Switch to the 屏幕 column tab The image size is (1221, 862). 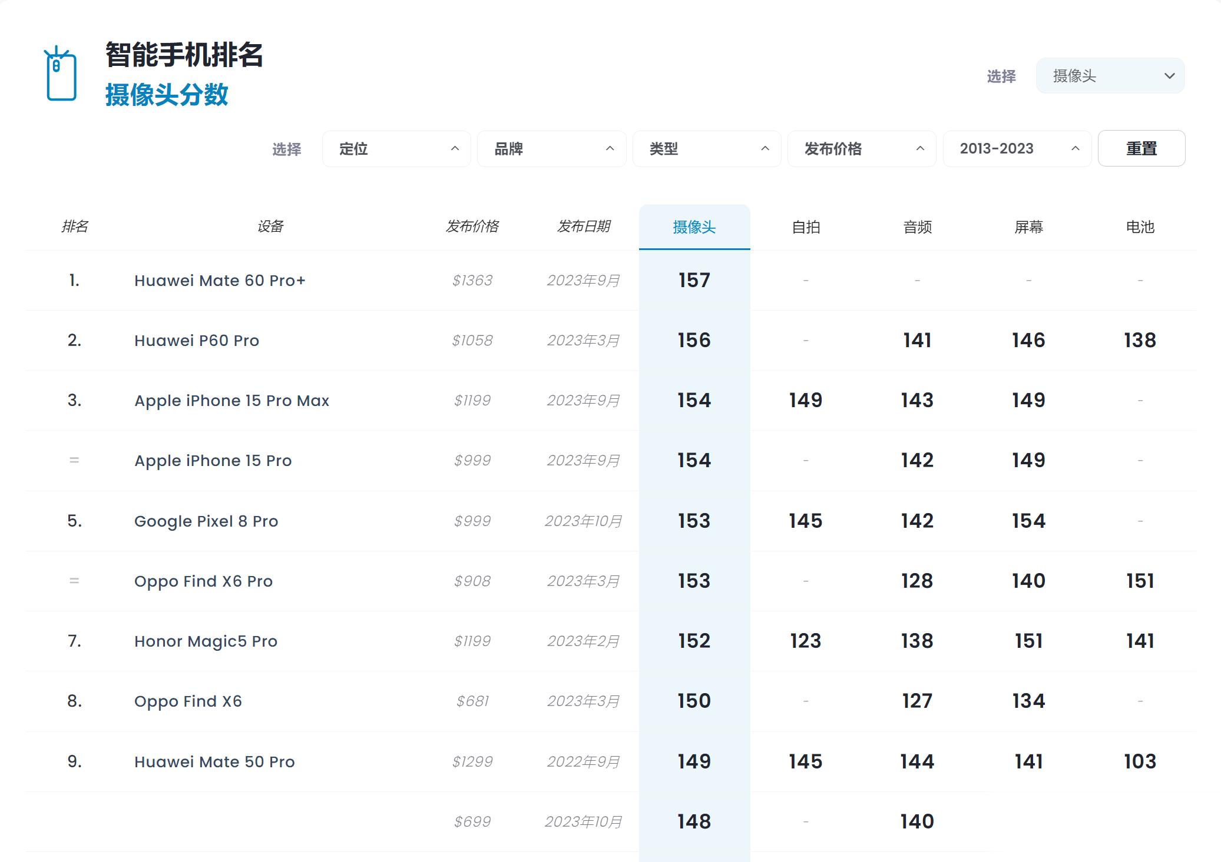[1028, 227]
